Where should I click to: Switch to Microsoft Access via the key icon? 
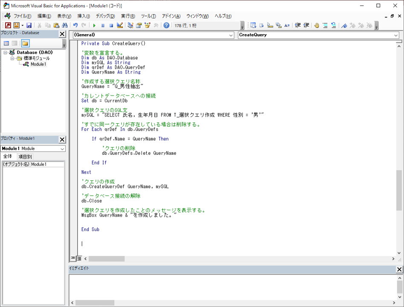pos(8,26)
